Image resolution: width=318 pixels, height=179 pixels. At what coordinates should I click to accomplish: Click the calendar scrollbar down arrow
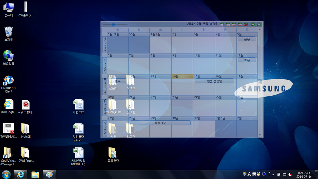click(260, 135)
